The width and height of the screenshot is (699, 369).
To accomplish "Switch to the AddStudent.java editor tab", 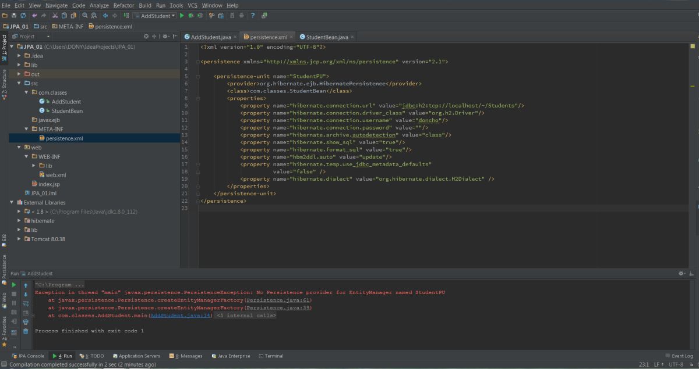I will pyautogui.click(x=210, y=37).
